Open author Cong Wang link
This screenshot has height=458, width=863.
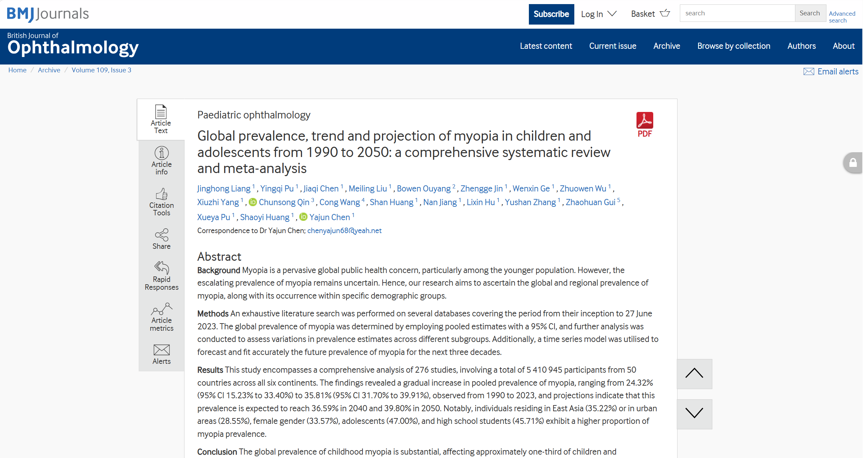340,202
